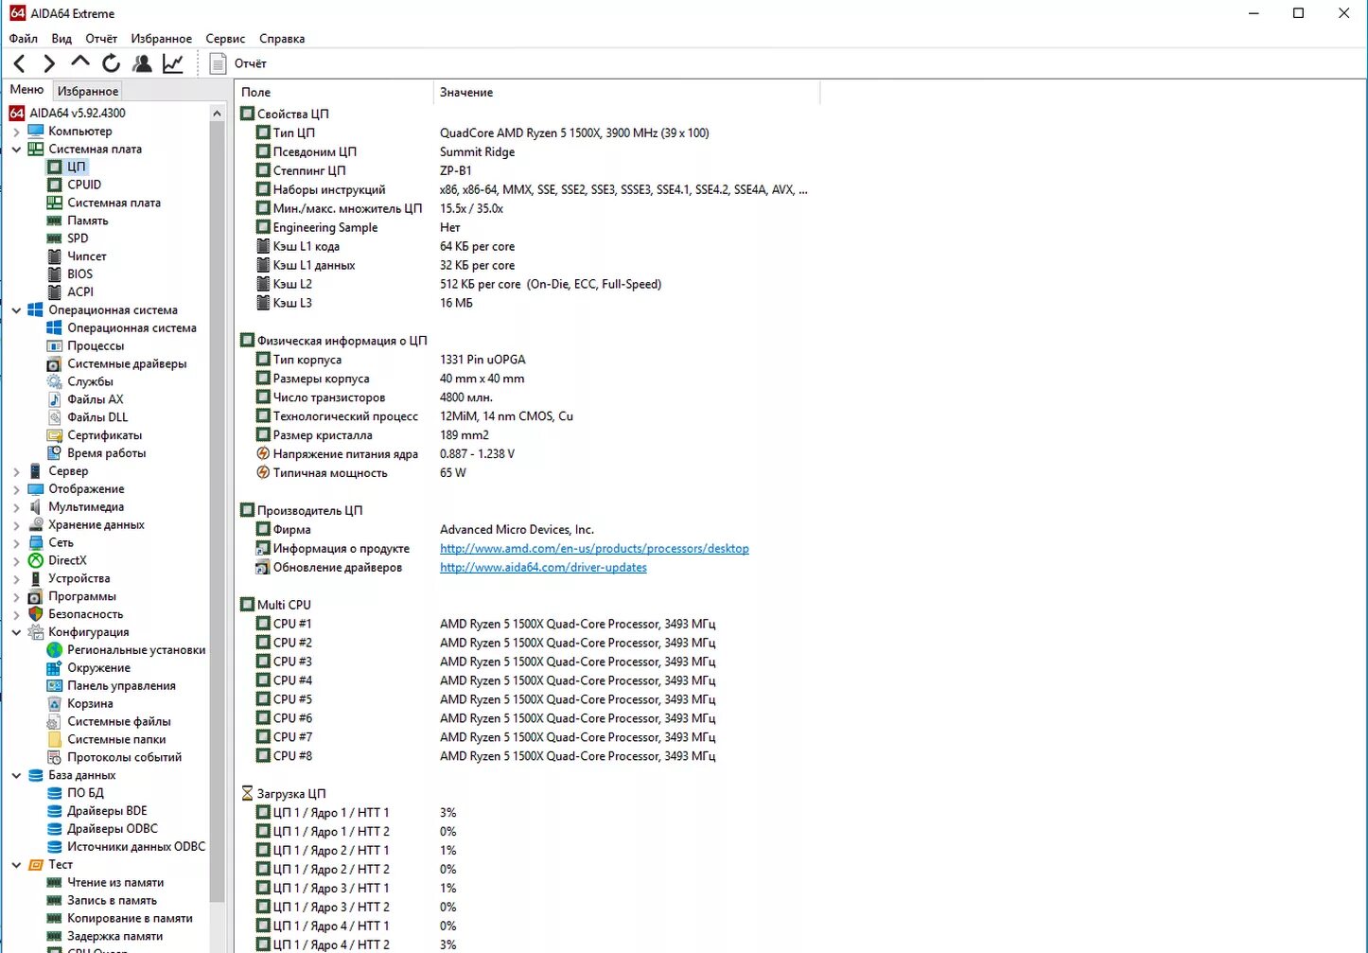Expand the Компьютер tree node
This screenshot has height=953, width=1368.
[x=16, y=132]
